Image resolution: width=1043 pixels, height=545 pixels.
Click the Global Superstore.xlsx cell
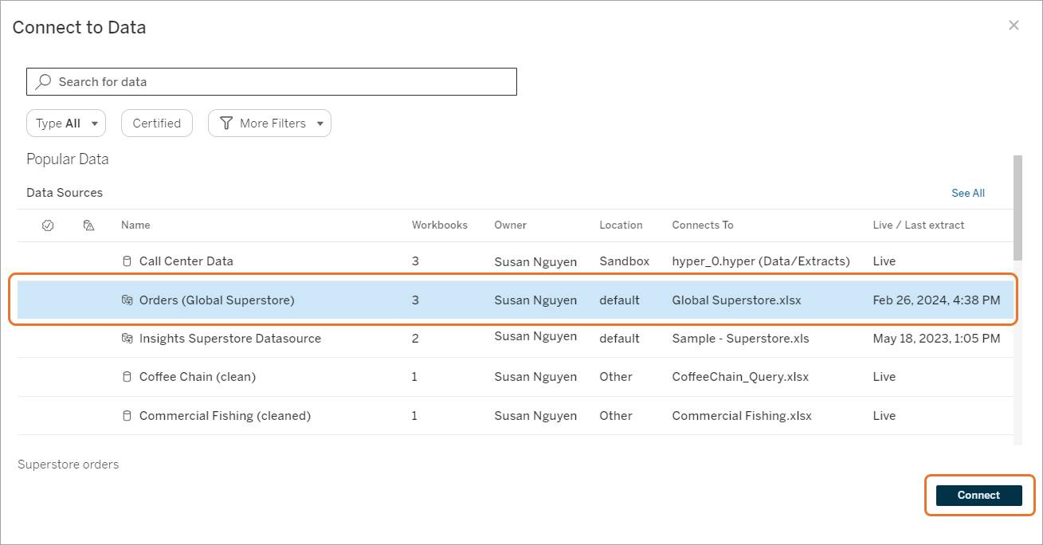click(x=737, y=300)
